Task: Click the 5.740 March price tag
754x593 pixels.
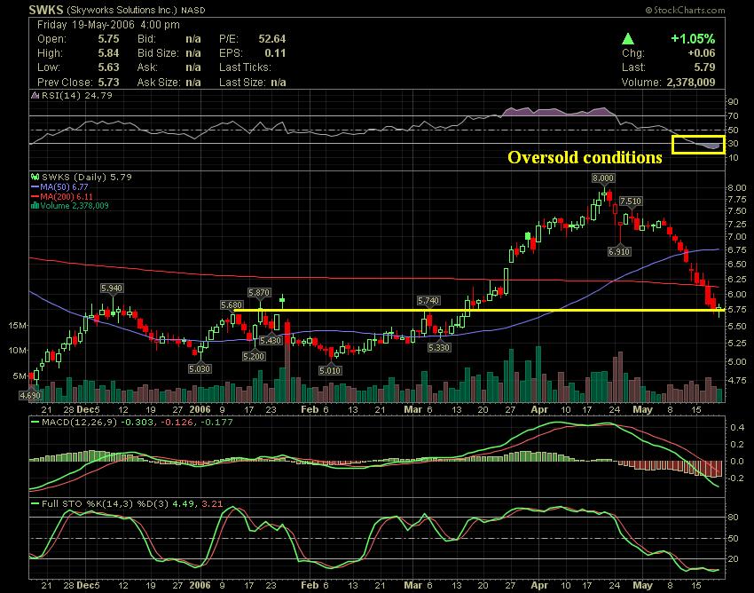Action: (x=428, y=300)
